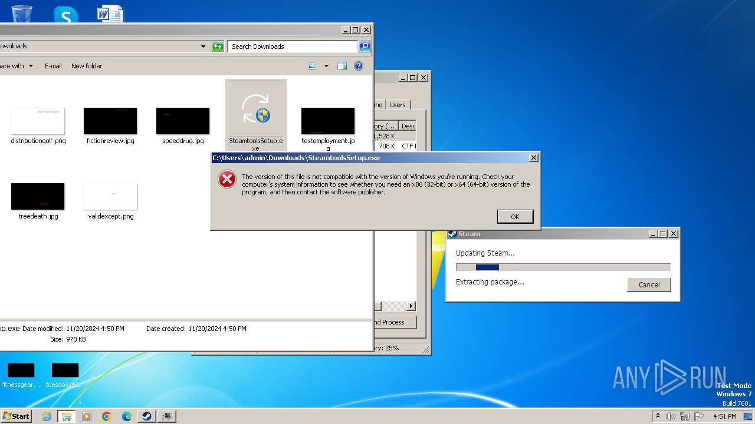Click the Updating Steam progress bar
The image size is (755, 424).
[x=563, y=267]
